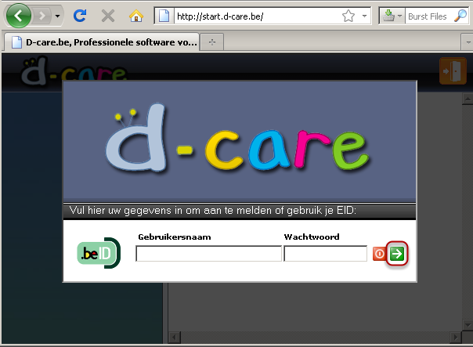
Task: Select the D-care.be browser tab
Action: pos(102,42)
